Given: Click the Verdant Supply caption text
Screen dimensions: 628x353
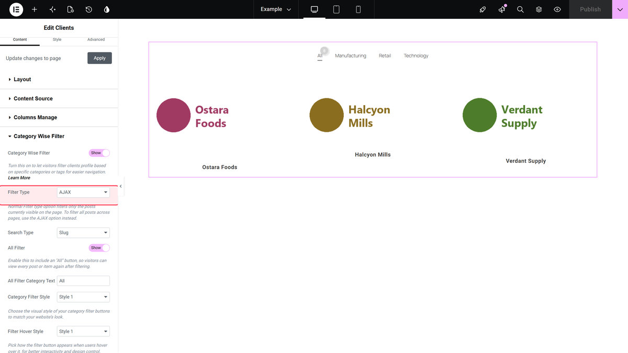Looking at the screenshot, I should (x=526, y=161).
